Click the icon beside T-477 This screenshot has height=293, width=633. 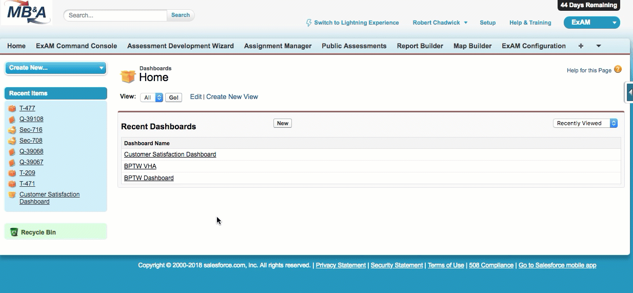click(12, 108)
